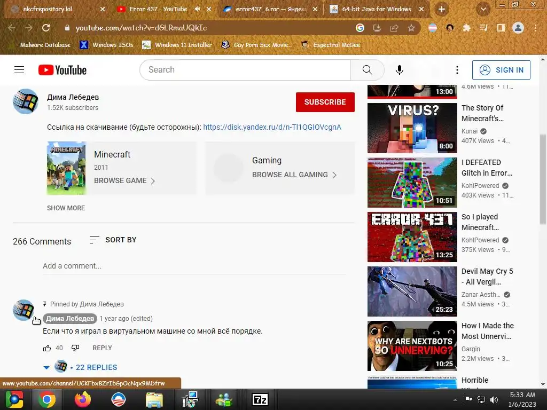This screenshot has width=547, height=410.
Task: Click the magnifier search button
Action: click(x=367, y=70)
